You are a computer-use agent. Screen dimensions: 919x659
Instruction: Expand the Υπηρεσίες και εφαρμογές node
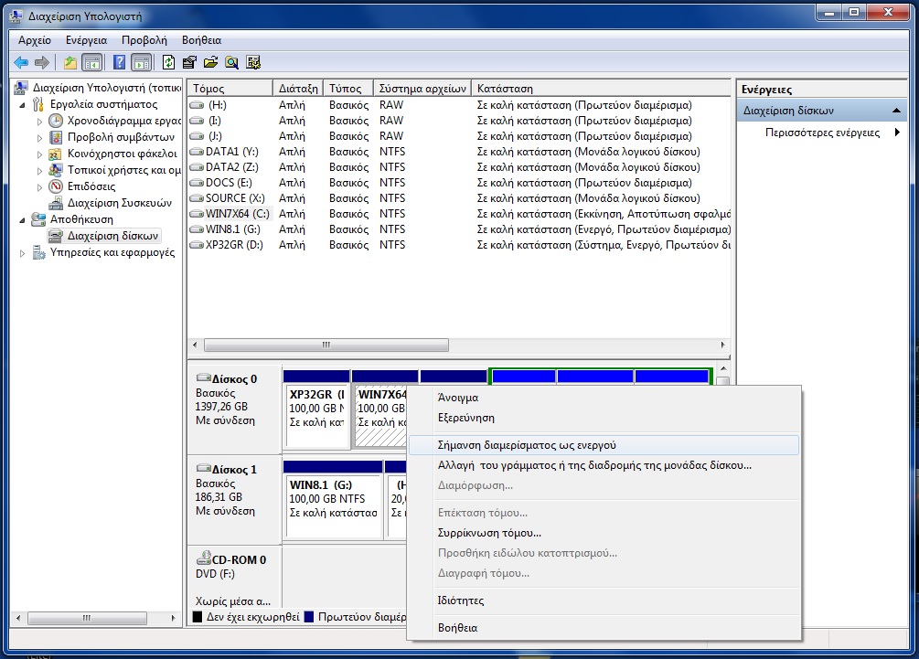[x=22, y=253]
